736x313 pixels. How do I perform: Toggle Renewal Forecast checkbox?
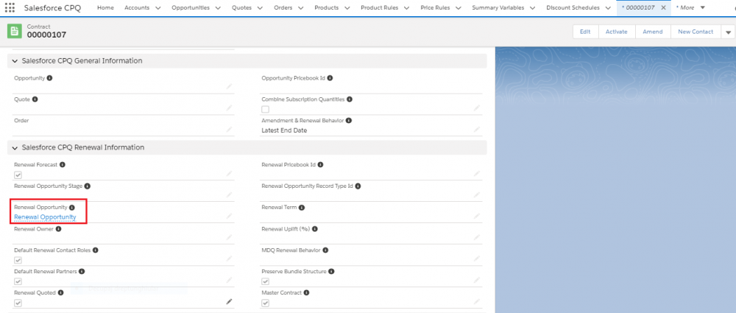(18, 175)
